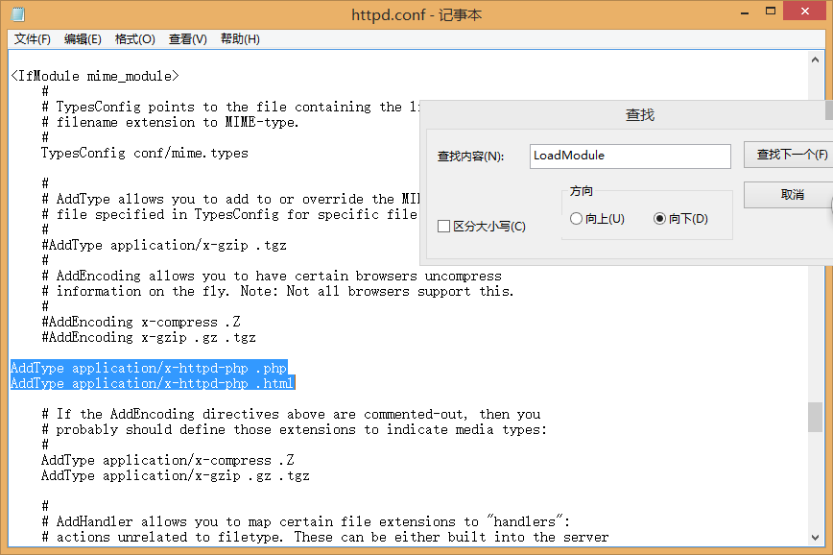833x555 pixels.
Task: Open the 编辑(E) menu
Action: click(x=83, y=39)
